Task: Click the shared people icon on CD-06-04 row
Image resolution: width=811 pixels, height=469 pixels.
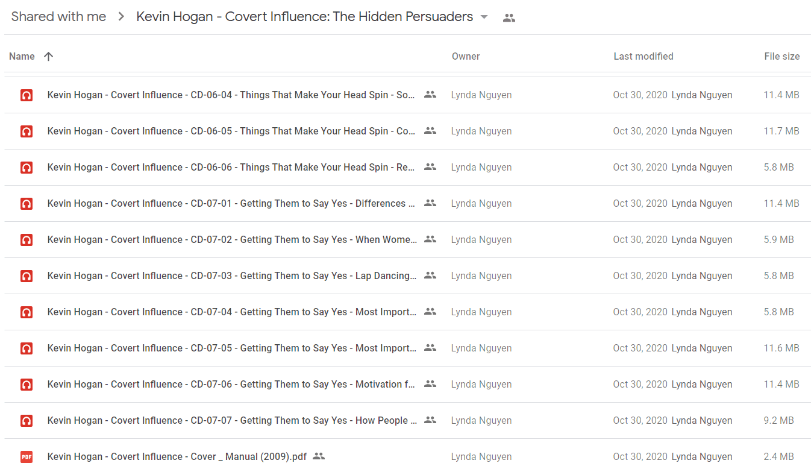Action: [430, 95]
